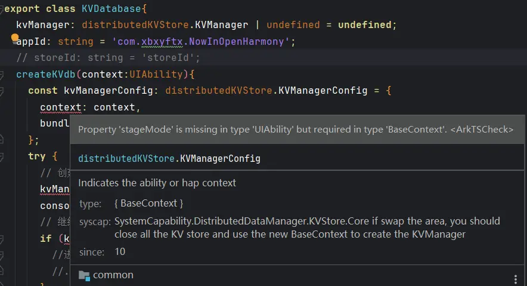Fold the kvManagerConfig object block in gutter

pyautogui.click(x=2, y=91)
